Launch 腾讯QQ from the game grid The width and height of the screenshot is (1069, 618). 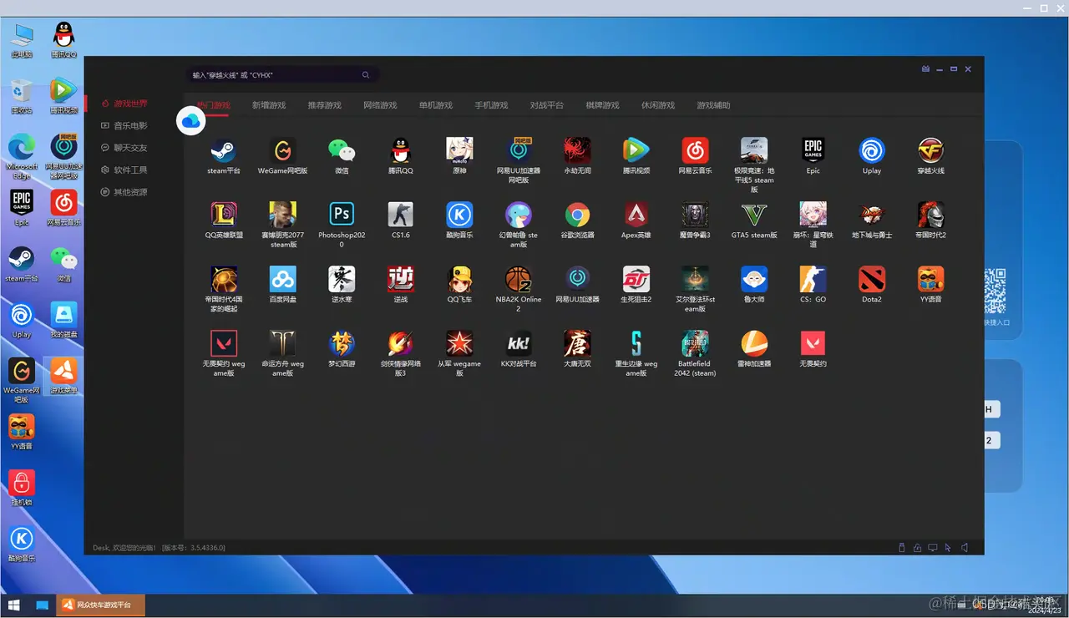pyautogui.click(x=401, y=151)
